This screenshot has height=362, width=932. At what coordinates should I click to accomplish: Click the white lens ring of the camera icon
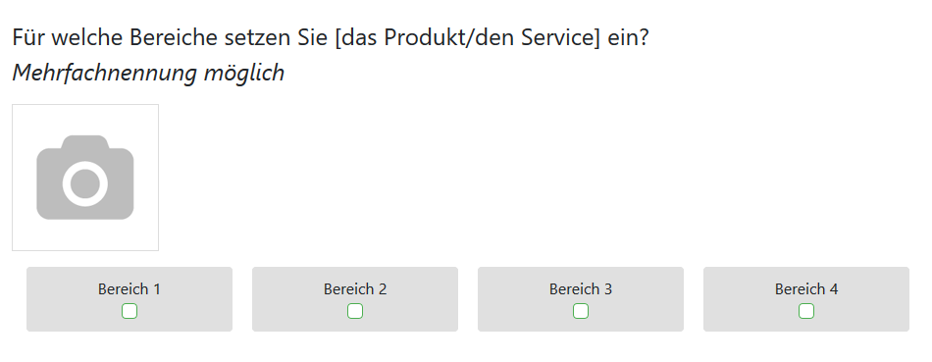pos(85,183)
